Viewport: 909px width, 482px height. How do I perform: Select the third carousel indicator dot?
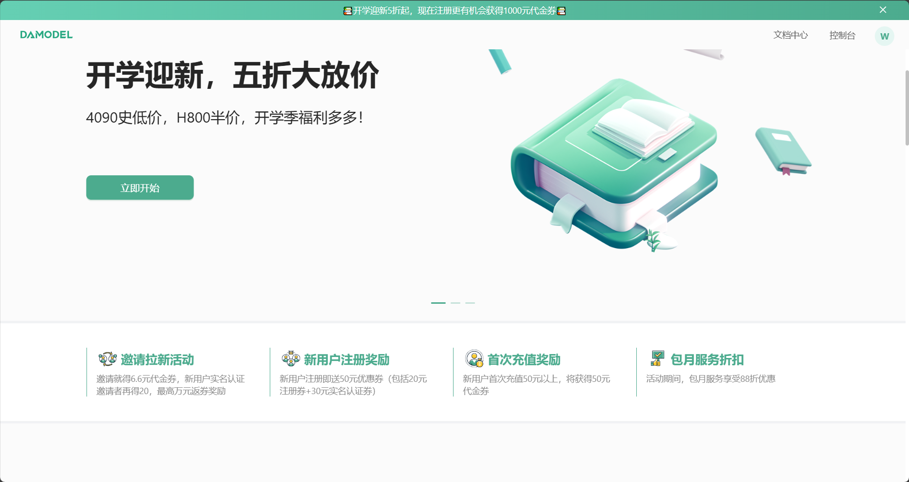470,303
